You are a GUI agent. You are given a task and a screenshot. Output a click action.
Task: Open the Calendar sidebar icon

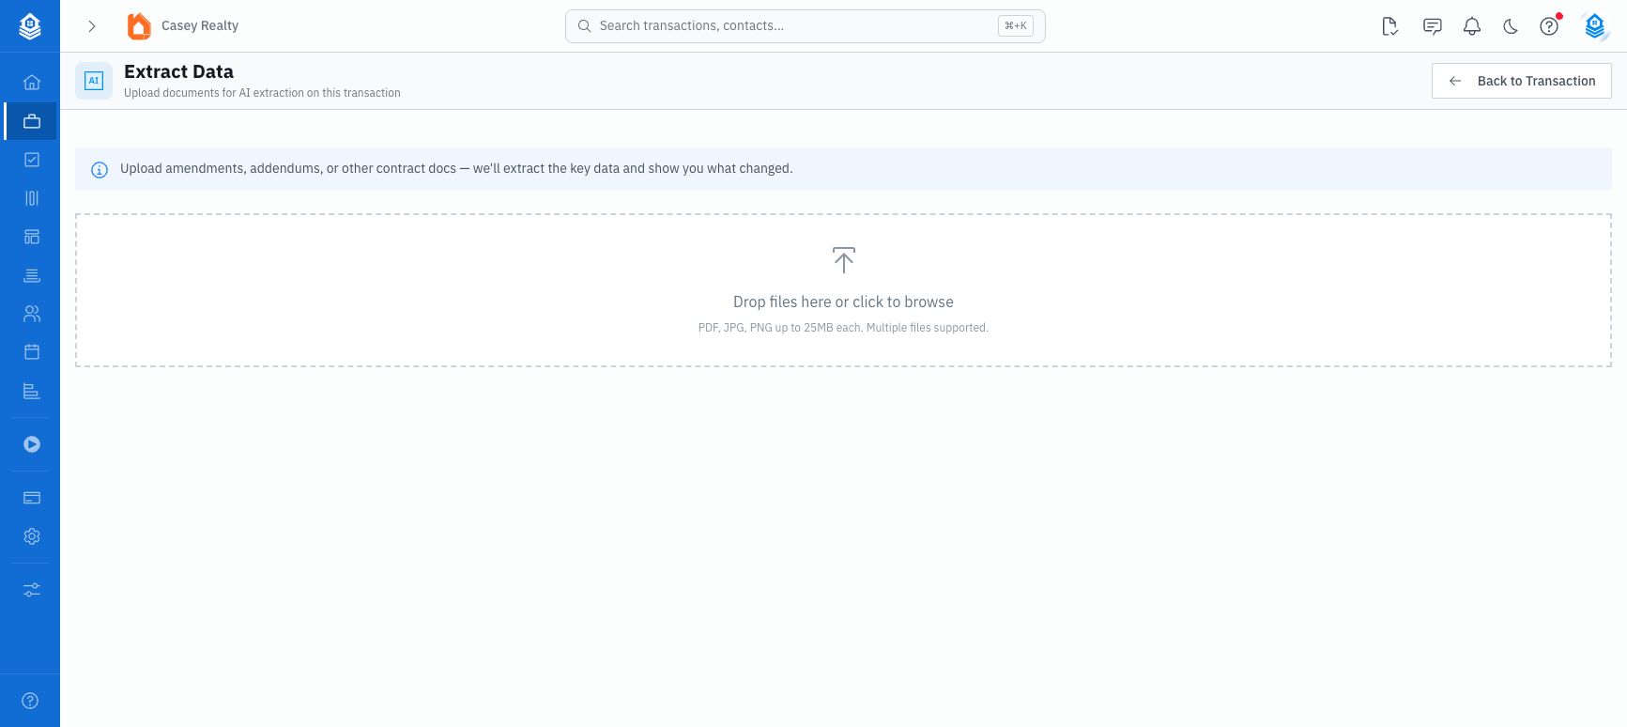coord(32,352)
